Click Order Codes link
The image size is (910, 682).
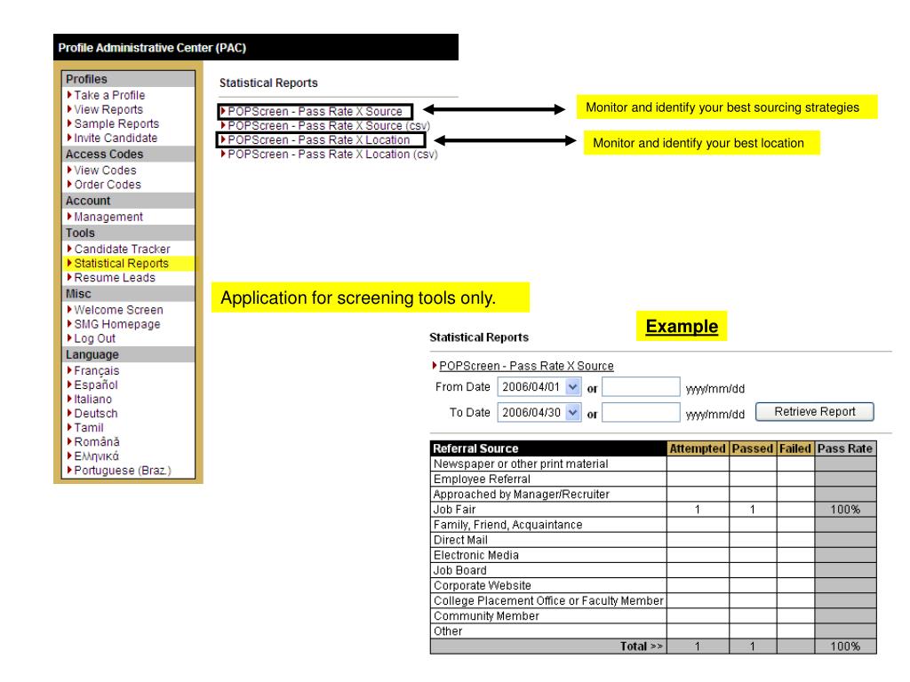[108, 185]
